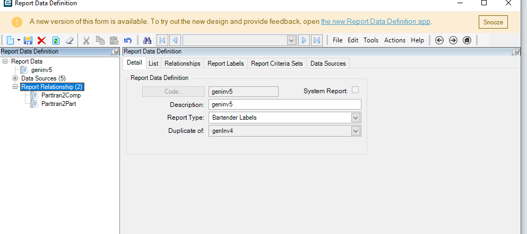Click the Clear eraser icon
This screenshot has width=527, height=234.
tap(70, 40)
